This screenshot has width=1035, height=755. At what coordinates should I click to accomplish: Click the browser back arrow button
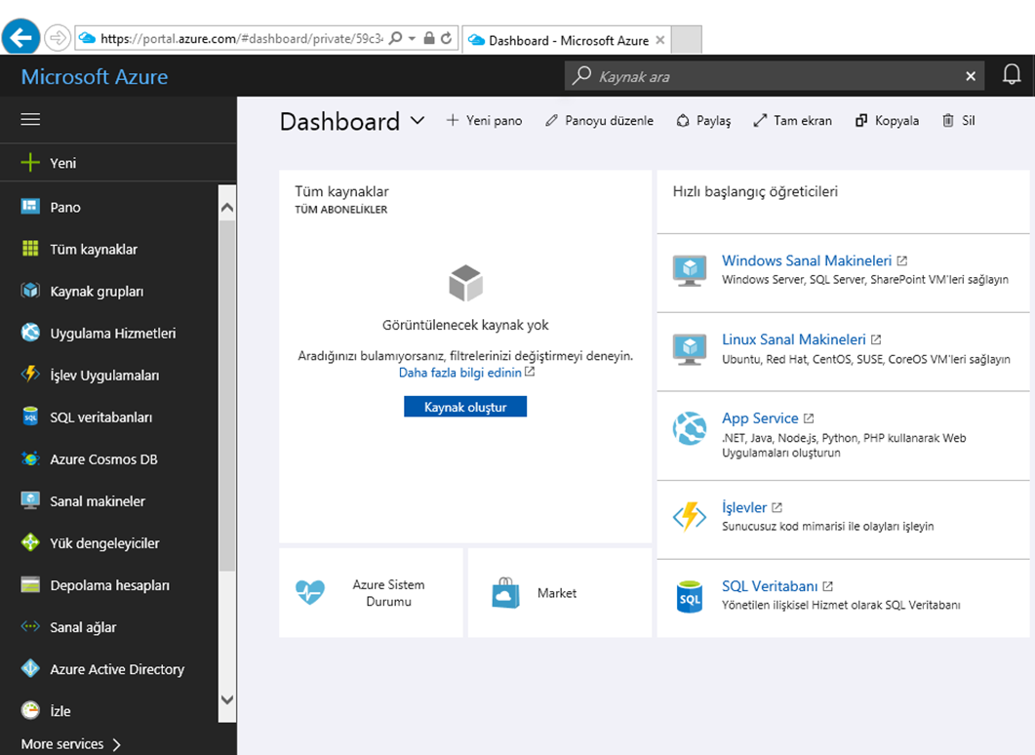pos(21,37)
